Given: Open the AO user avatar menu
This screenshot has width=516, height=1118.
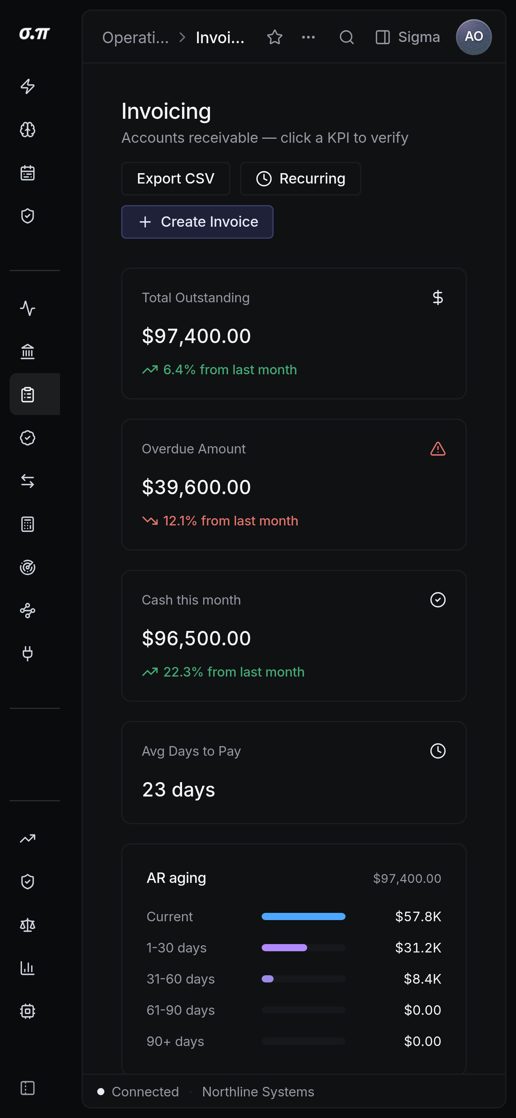Looking at the screenshot, I should click(x=474, y=37).
